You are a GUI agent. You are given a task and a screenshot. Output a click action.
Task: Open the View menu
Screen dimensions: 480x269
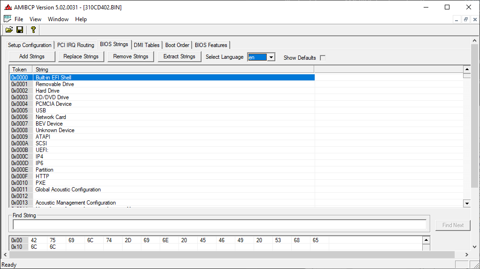[x=35, y=19]
